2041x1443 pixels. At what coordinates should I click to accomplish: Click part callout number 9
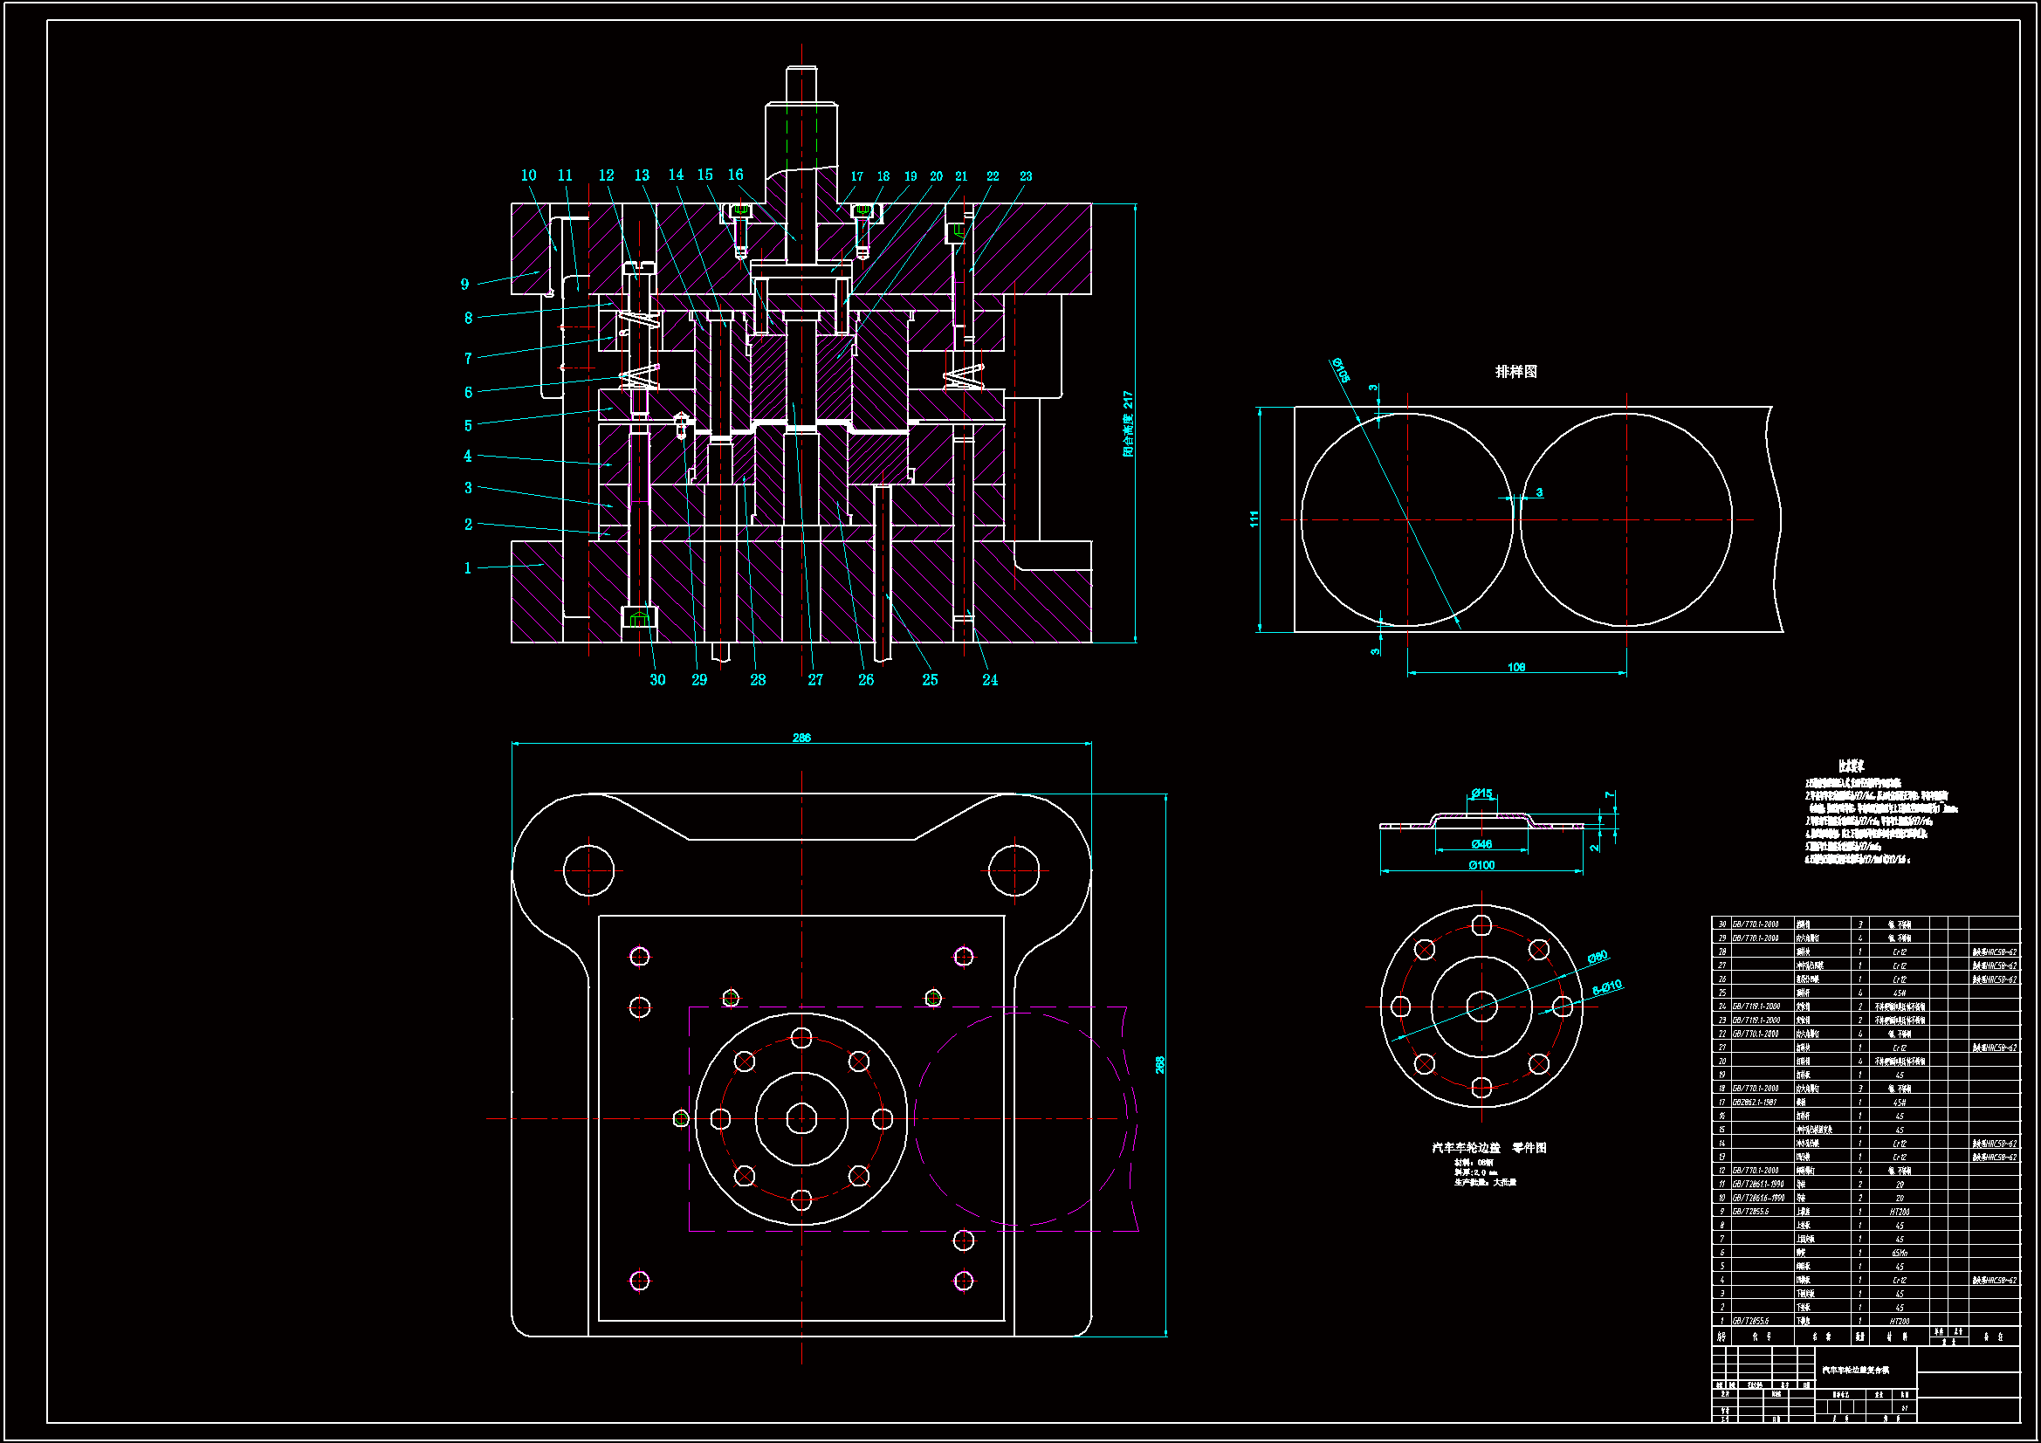464,285
